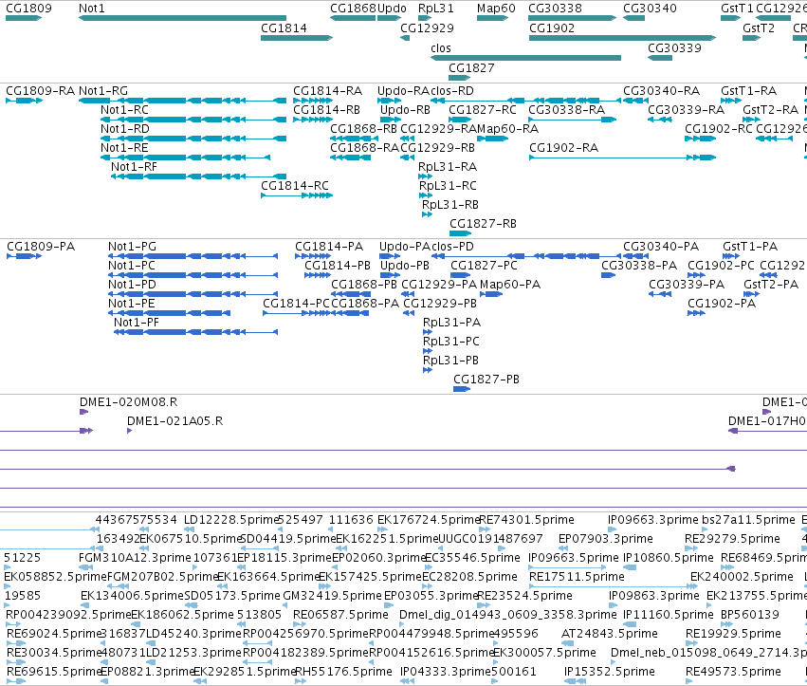Select protein Not1-PE

tap(170, 313)
